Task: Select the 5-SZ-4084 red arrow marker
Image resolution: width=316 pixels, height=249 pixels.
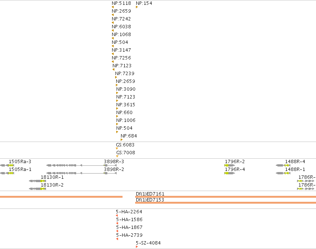Action: click(x=137, y=247)
